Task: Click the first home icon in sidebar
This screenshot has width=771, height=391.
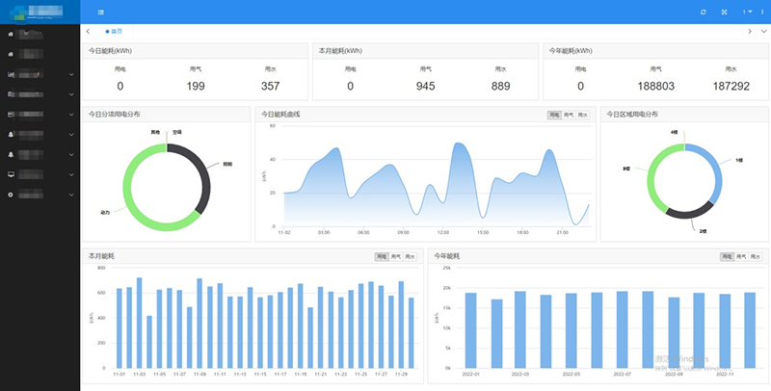Action: click(x=11, y=34)
